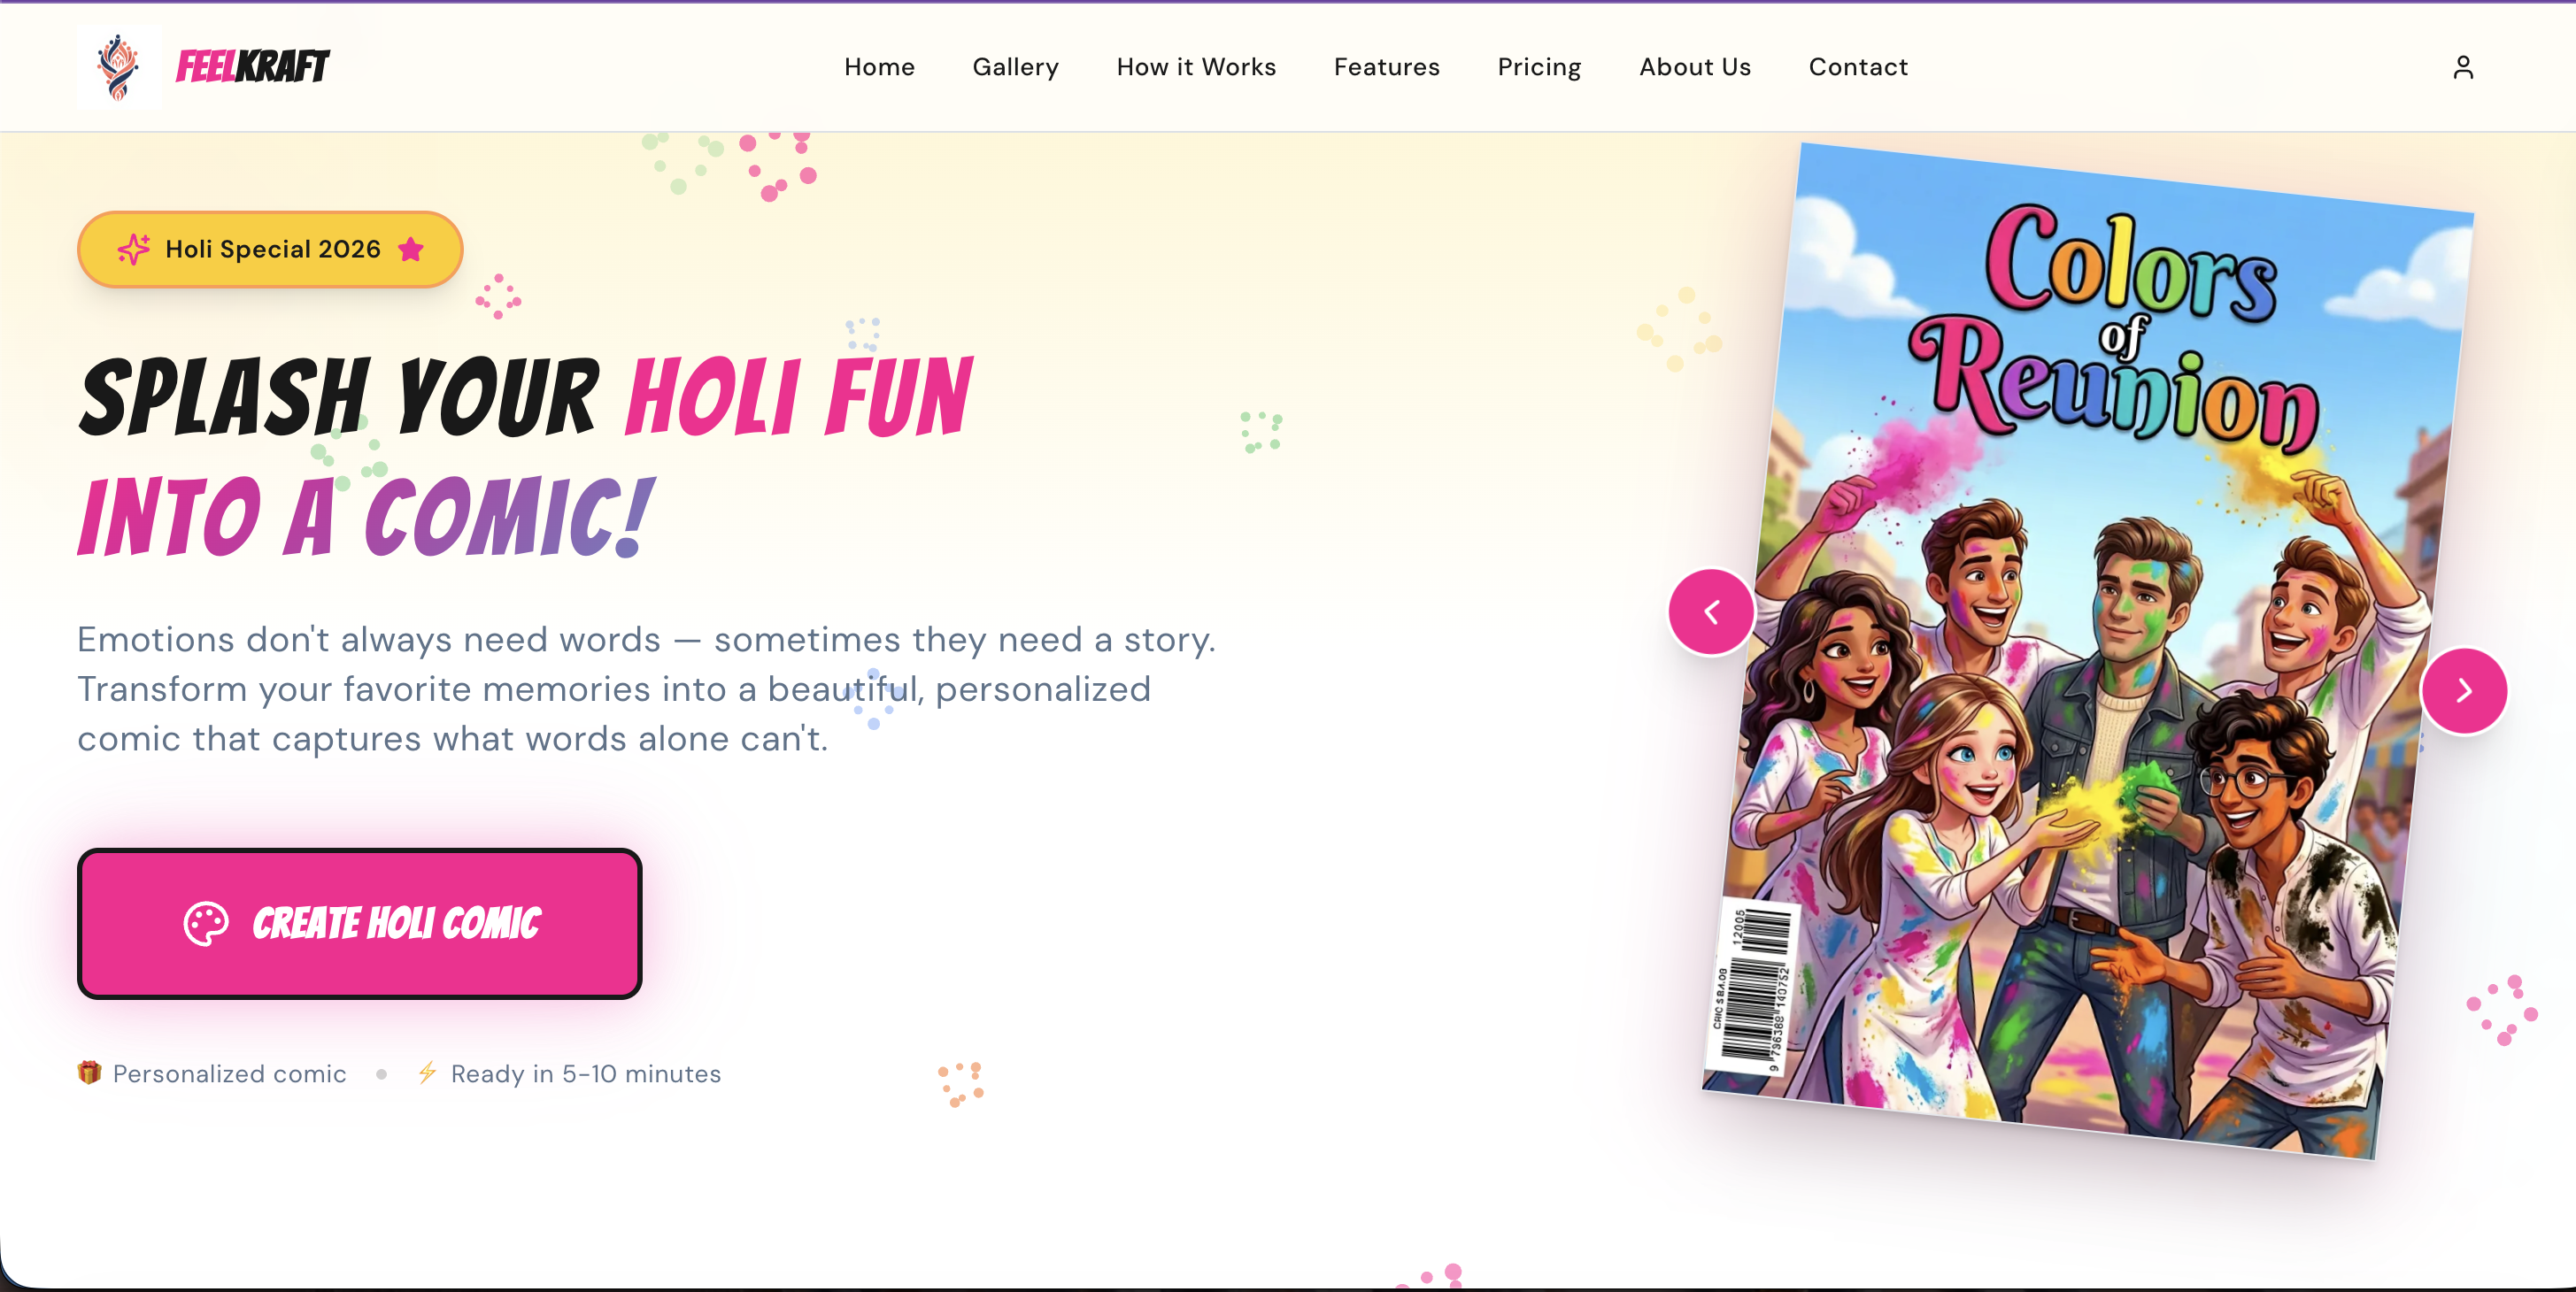Open the user account profile icon

point(2463,67)
